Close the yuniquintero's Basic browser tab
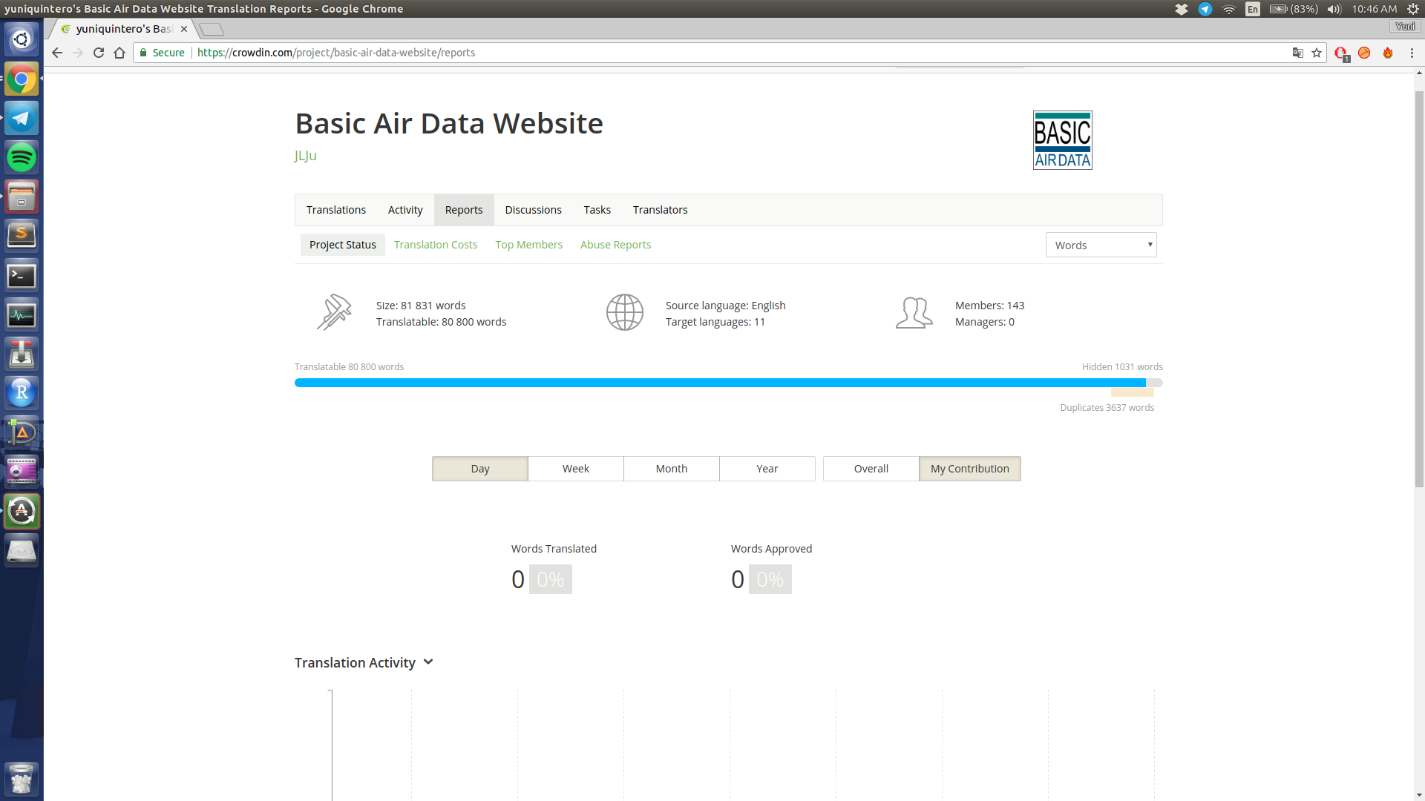Image resolution: width=1425 pixels, height=801 pixels. [x=184, y=29]
